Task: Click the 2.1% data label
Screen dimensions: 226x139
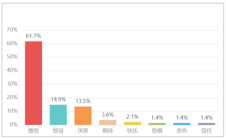Action: tap(132, 117)
